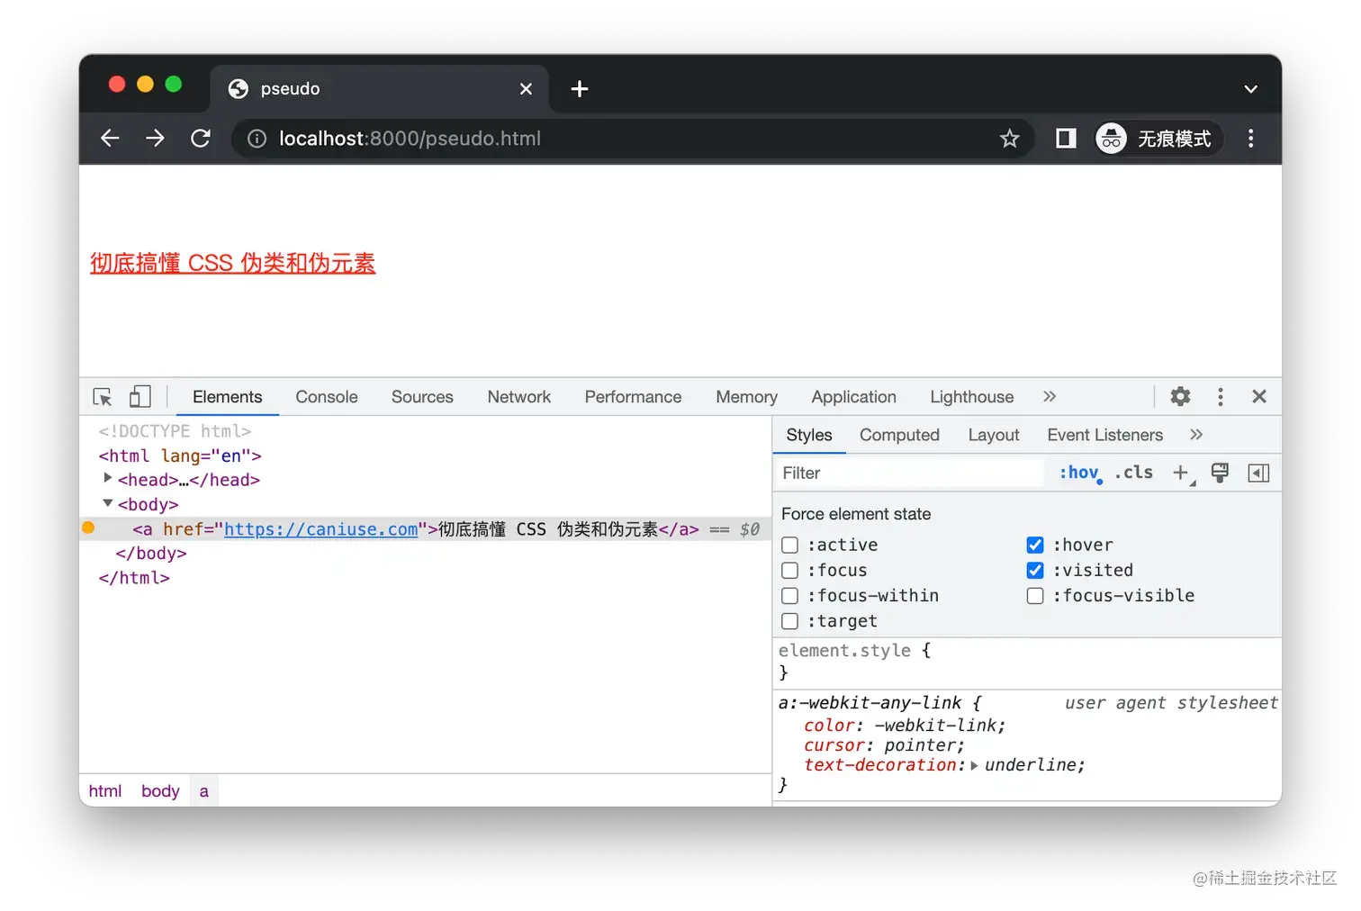
Task: Enable the :focus-within forced state
Action: point(789,595)
